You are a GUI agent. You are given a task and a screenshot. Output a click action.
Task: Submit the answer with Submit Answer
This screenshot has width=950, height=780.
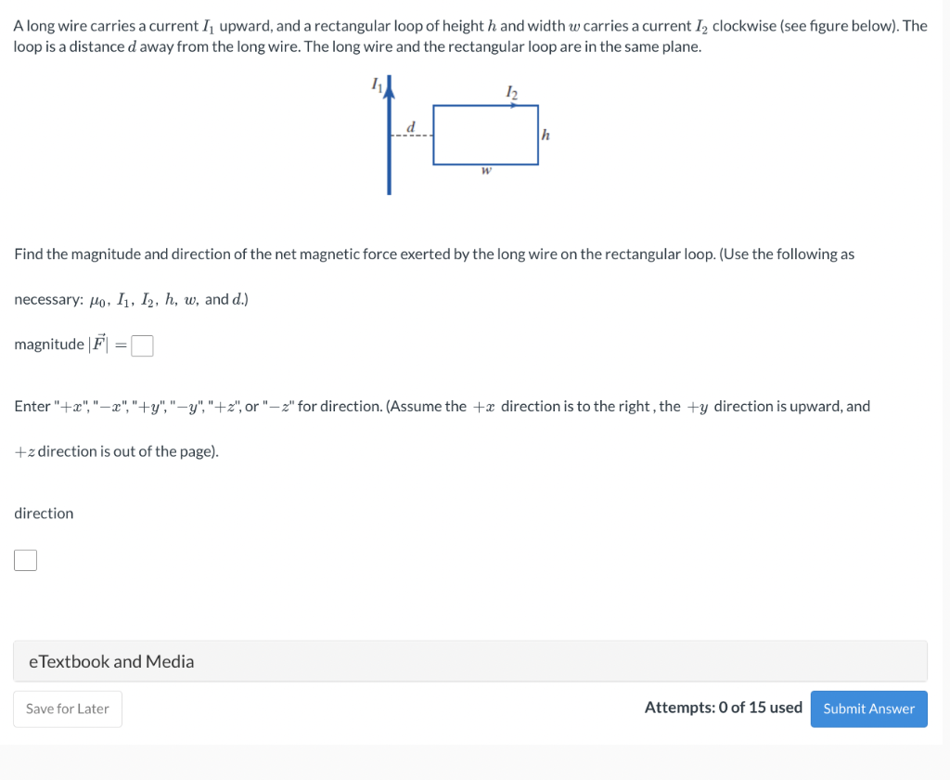click(x=868, y=708)
